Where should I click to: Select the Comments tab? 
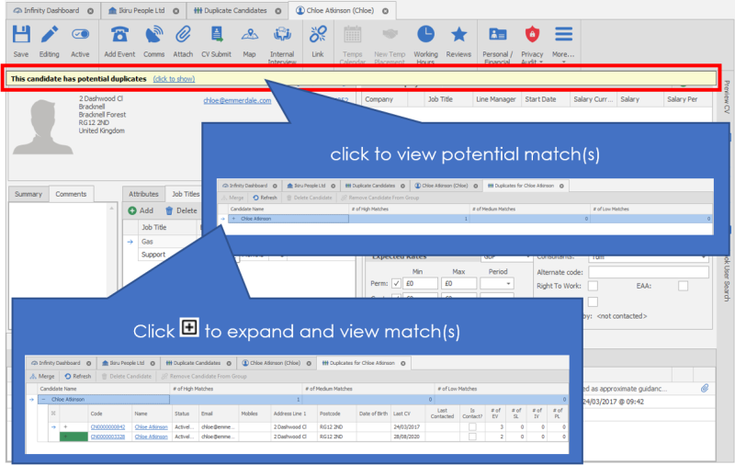70,194
